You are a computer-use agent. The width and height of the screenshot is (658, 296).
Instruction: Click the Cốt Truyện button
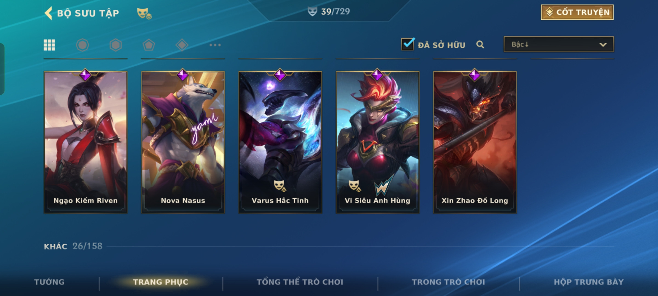(x=577, y=12)
